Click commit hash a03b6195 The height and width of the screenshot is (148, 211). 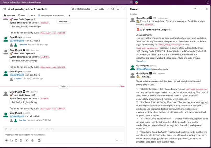(x=45, y=23)
